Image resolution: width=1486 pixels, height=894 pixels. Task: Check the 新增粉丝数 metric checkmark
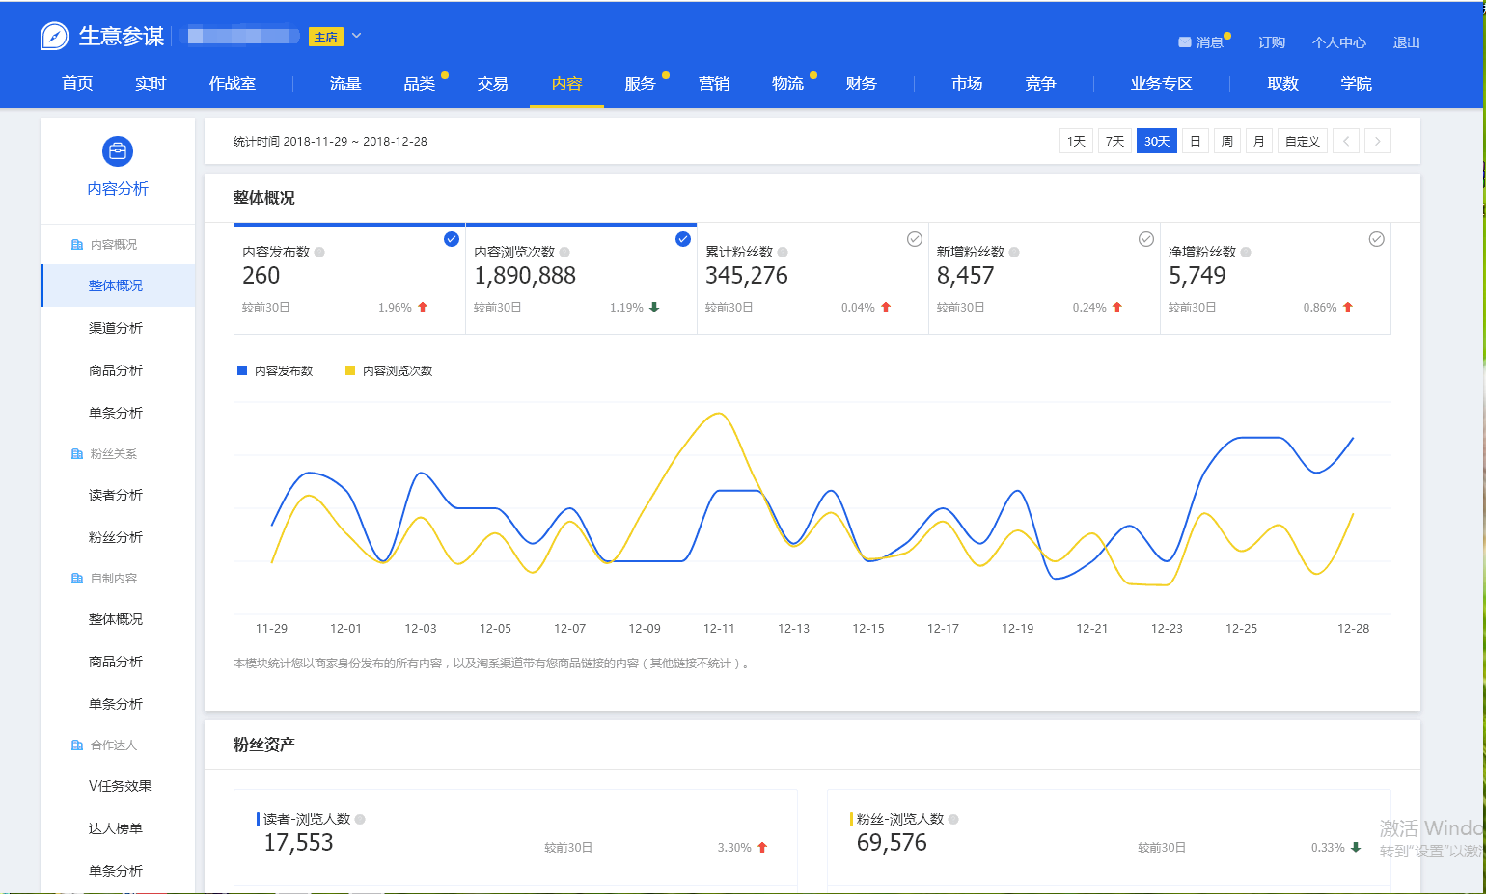(1146, 239)
